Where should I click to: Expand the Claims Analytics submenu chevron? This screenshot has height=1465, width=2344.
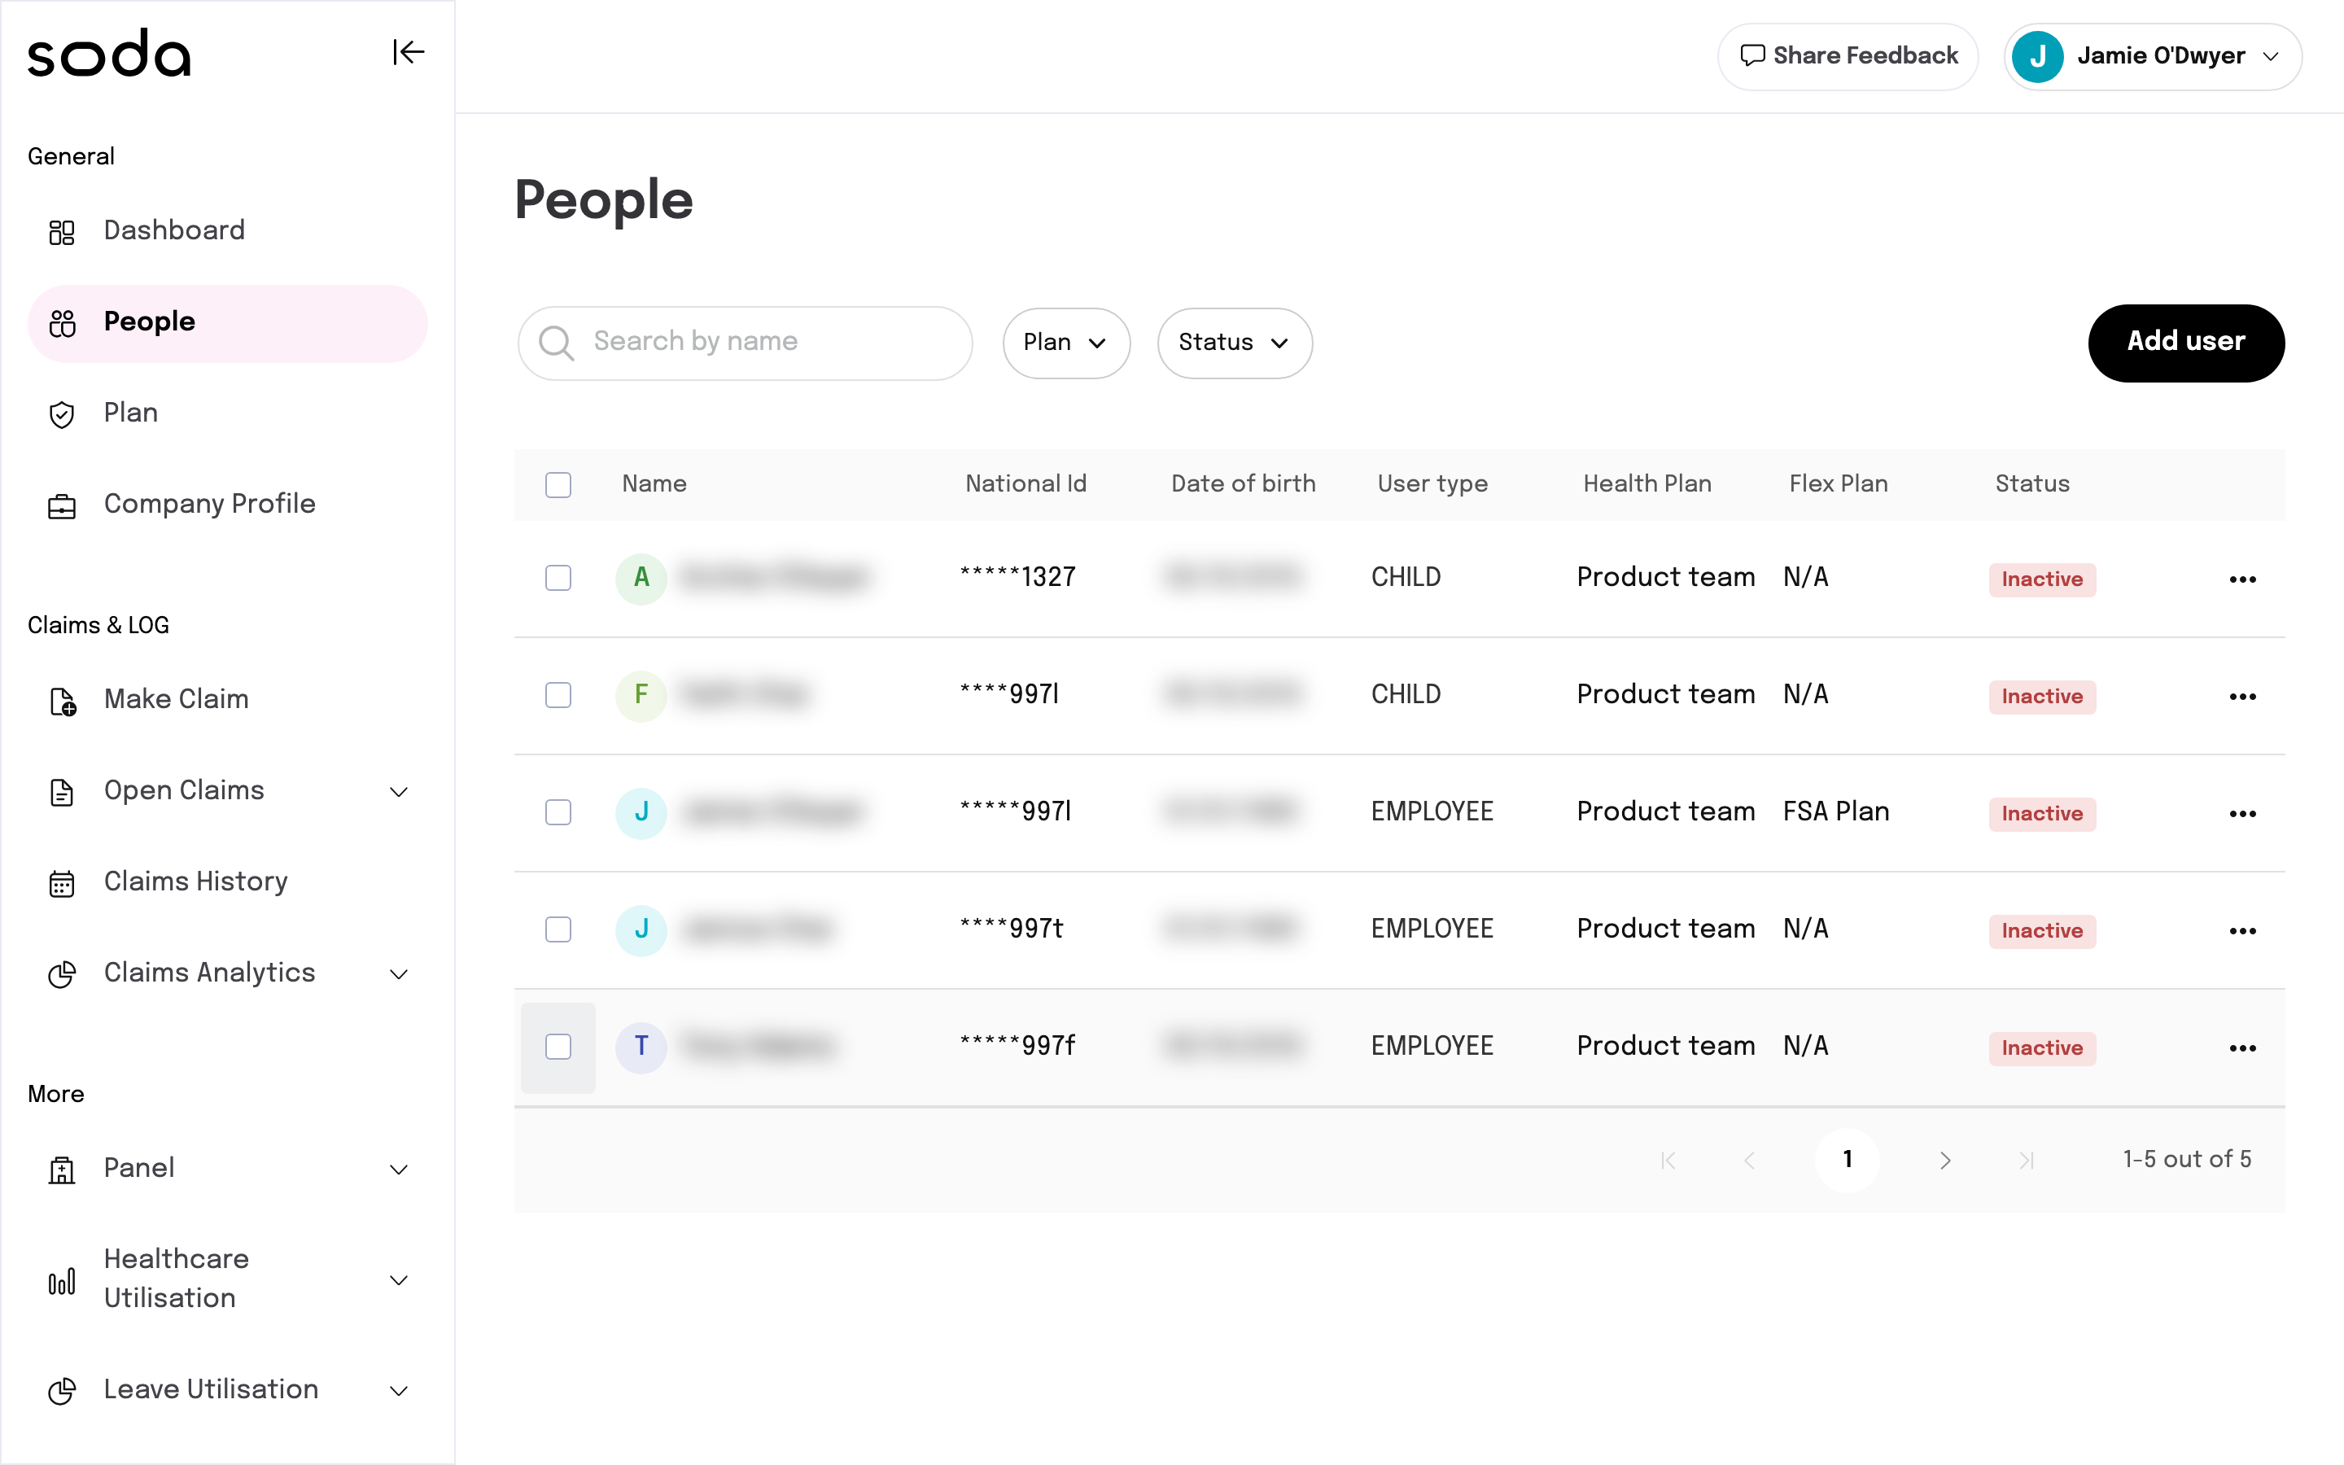coord(398,973)
